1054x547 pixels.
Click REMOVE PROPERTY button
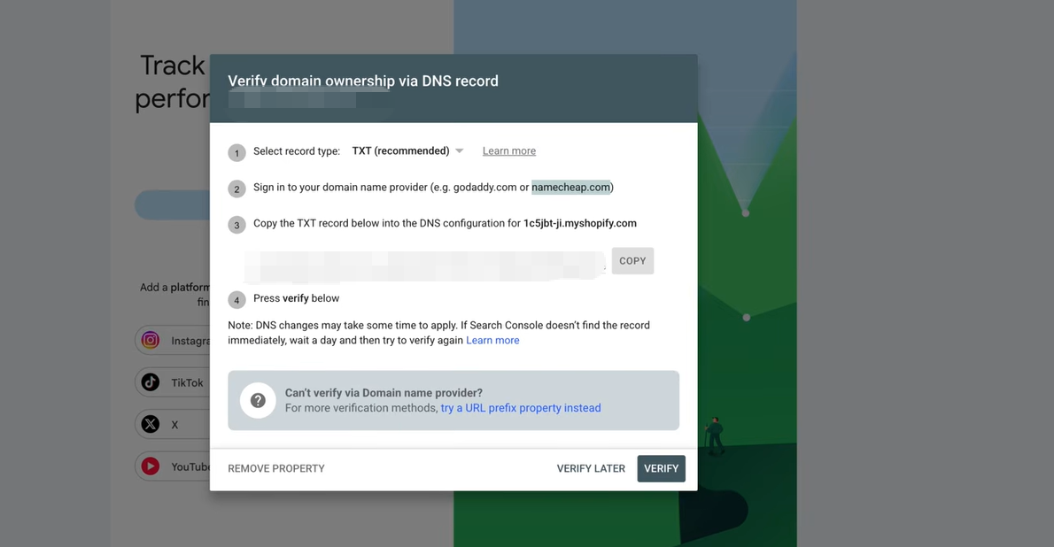276,468
